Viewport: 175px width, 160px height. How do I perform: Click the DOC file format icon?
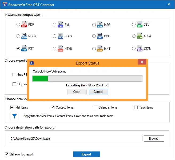pyautogui.click(x=100, y=36)
